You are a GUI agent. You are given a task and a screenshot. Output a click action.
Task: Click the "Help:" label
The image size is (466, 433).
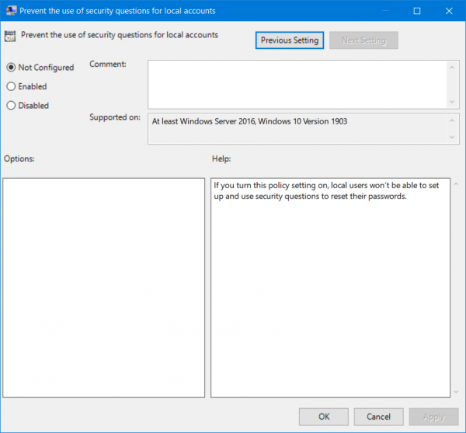pos(221,159)
